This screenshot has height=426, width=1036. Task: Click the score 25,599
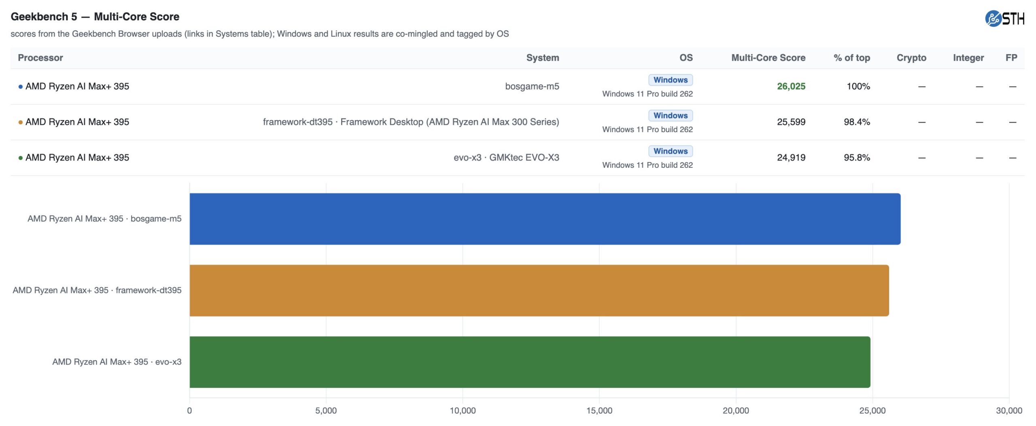pyautogui.click(x=791, y=122)
